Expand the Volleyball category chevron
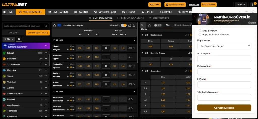Viewport: 258px width, 119px height. [x=46, y=82]
